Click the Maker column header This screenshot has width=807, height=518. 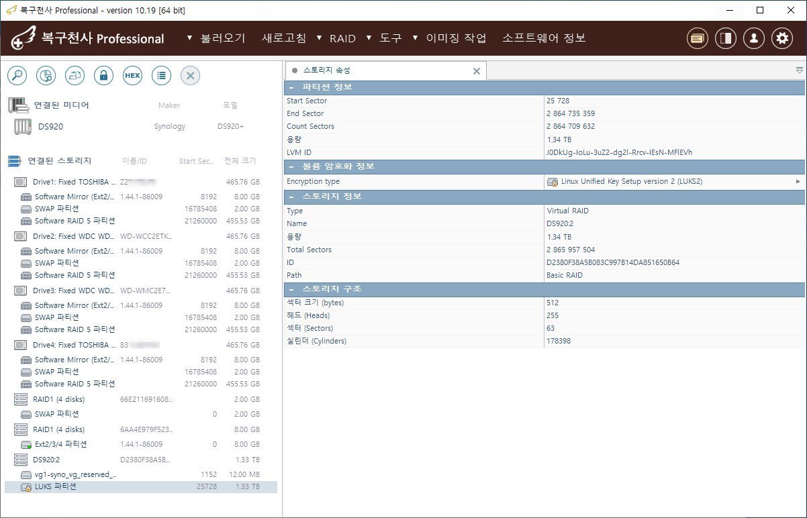click(169, 105)
